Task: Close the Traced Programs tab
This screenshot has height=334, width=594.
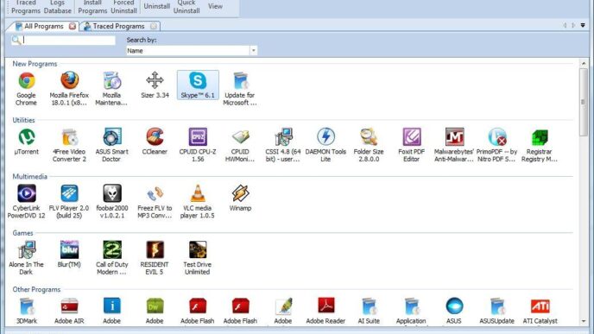Action: click(x=154, y=26)
